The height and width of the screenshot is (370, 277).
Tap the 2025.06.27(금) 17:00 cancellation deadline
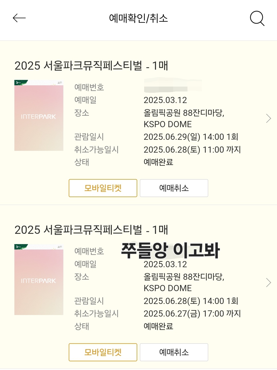point(192,314)
